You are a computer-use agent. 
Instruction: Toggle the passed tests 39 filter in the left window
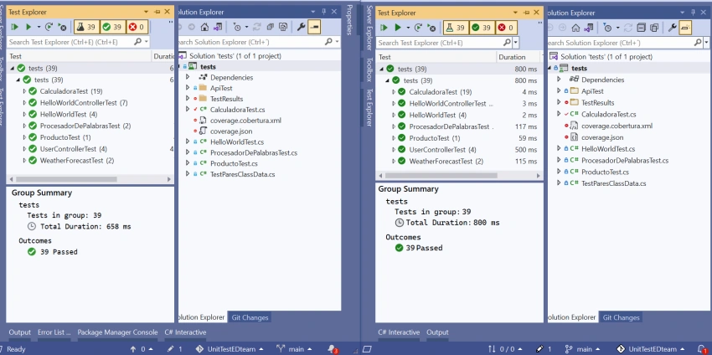tap(112, 28)
